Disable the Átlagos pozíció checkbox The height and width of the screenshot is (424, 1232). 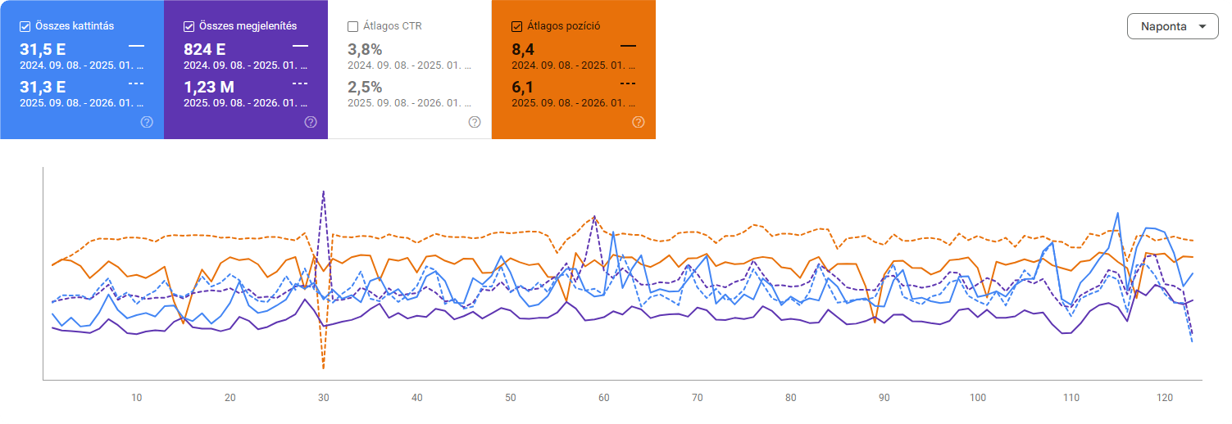point(517,26)
